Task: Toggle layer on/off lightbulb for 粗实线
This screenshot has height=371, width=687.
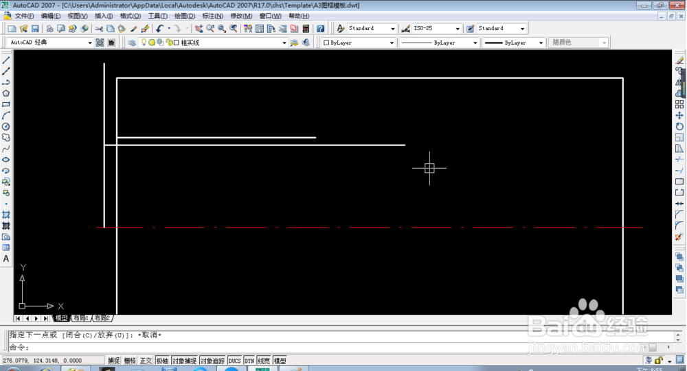Action: 144,43
